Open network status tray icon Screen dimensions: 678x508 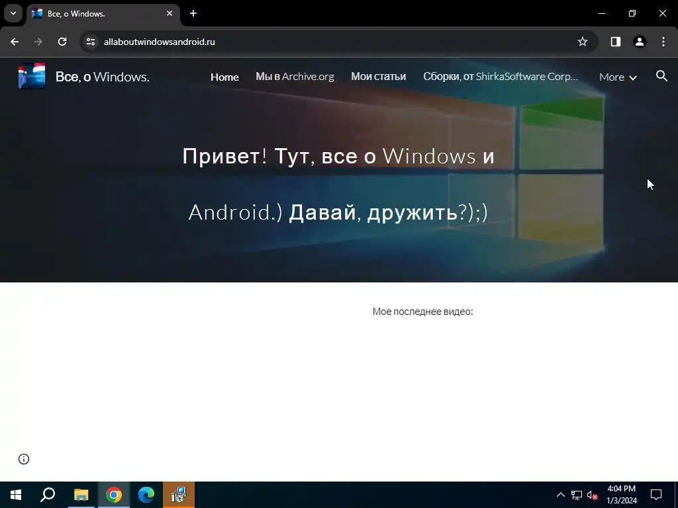point(577,495)
